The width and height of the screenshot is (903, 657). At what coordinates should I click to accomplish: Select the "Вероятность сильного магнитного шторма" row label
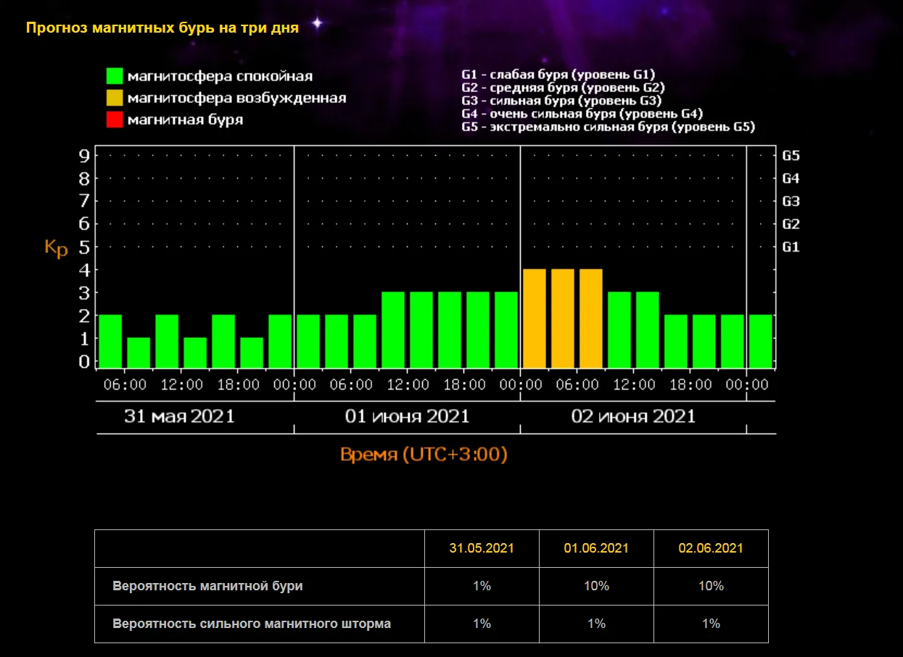252,624
